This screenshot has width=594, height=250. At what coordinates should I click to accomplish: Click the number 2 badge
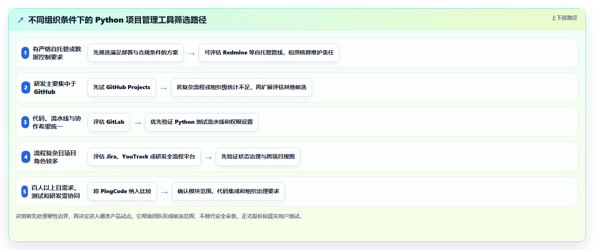25,87
